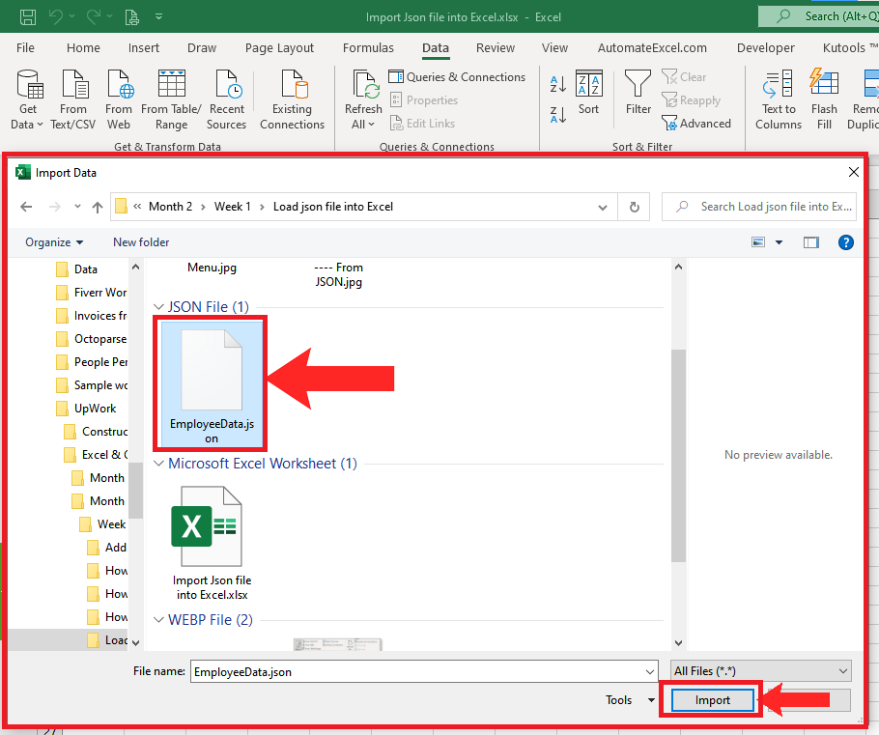Click the help question mark icon
Screen dimensions: 879x735
pyautogui.click(x=845, y=242)
